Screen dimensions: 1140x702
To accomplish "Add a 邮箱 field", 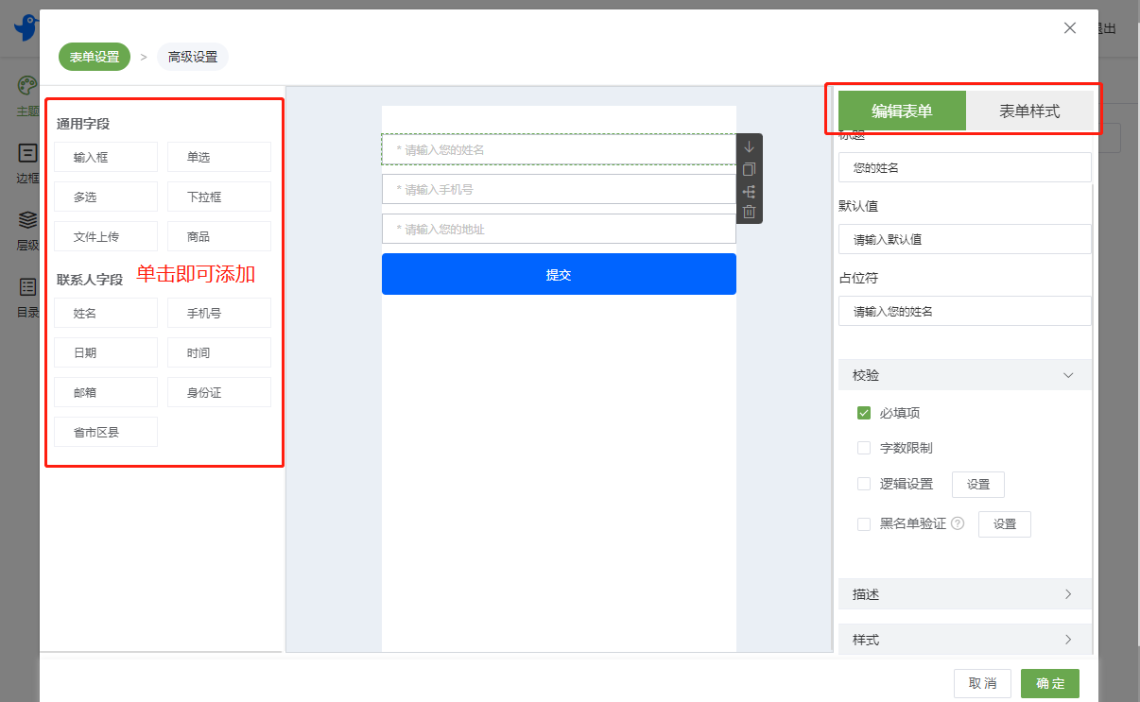I will pyautogui.click(x=106, y=392).
